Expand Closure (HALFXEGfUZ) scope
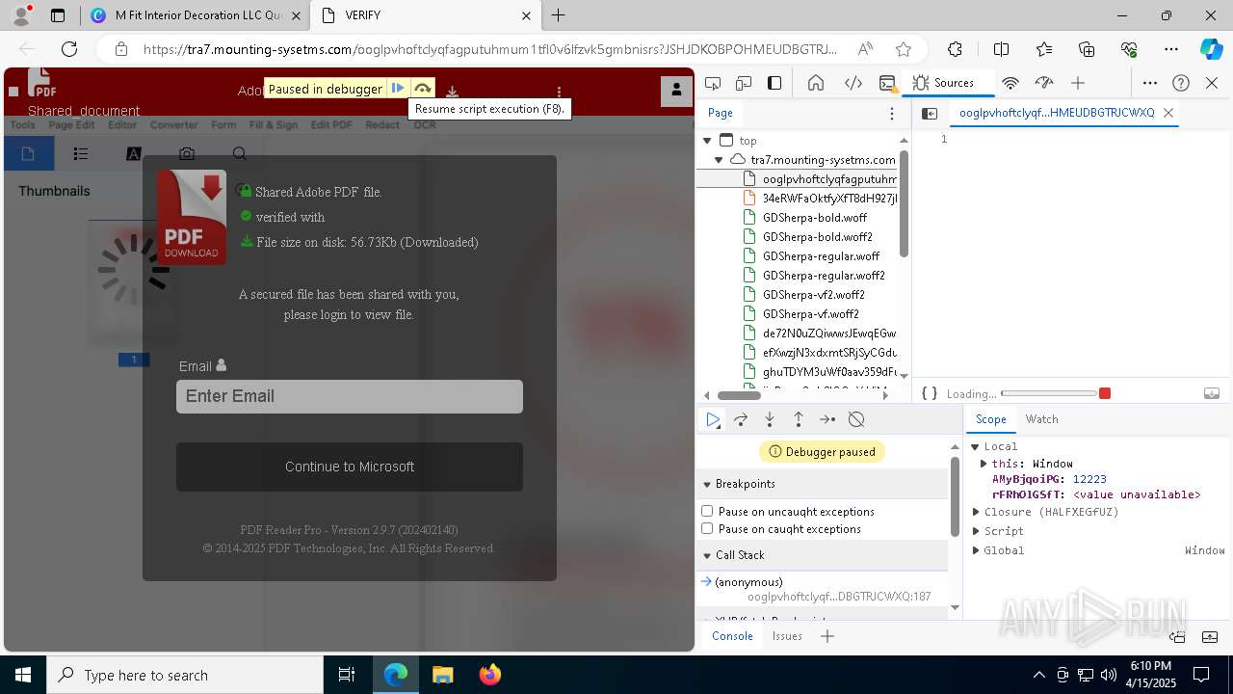 976,512
